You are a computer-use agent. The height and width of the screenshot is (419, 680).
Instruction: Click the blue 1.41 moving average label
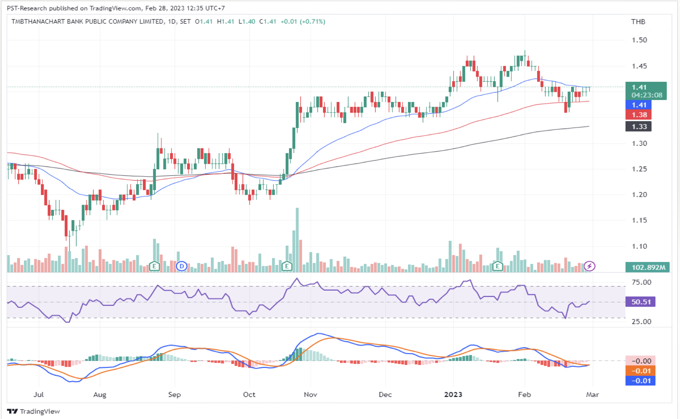[x=639, y=105]
